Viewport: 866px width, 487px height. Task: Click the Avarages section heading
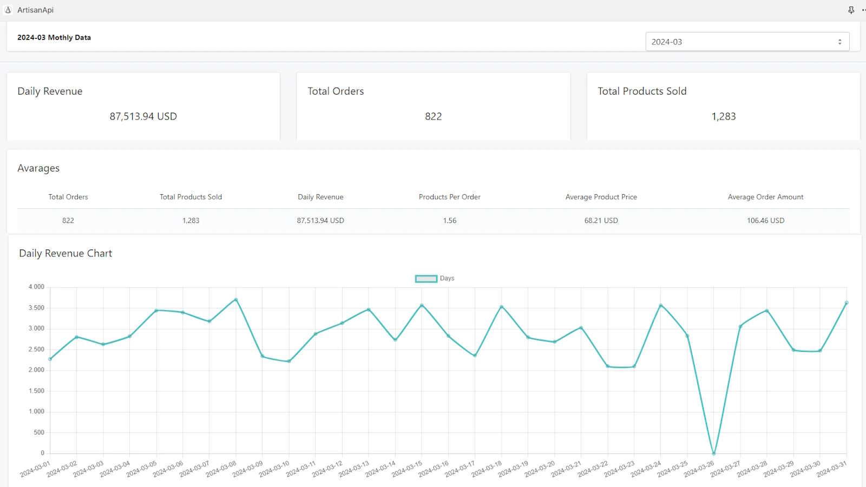[38, 168]
